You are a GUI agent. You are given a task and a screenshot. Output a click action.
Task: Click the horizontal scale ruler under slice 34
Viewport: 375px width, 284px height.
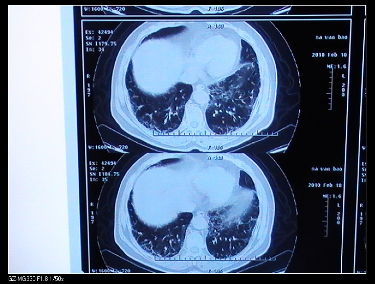click(215, 133)
